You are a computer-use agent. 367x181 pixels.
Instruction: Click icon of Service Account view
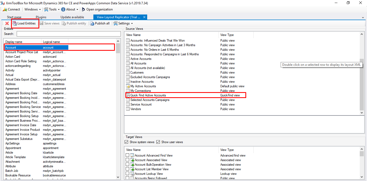[128, 104]
